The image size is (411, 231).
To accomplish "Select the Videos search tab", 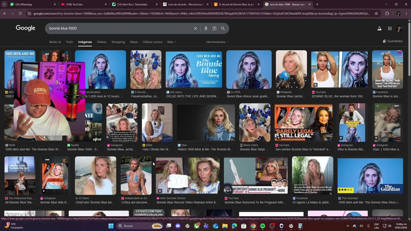I will click(x=101, y=42).
